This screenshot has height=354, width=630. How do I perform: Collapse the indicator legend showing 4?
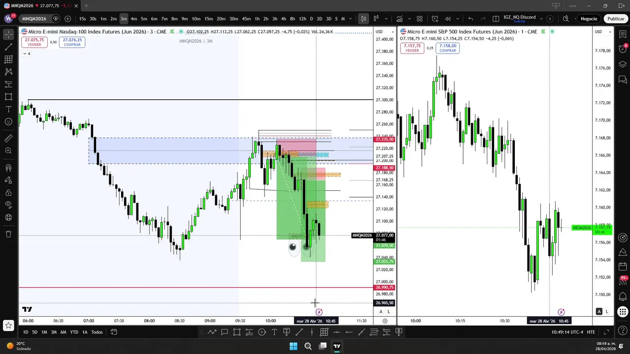[x=26, y=54]
